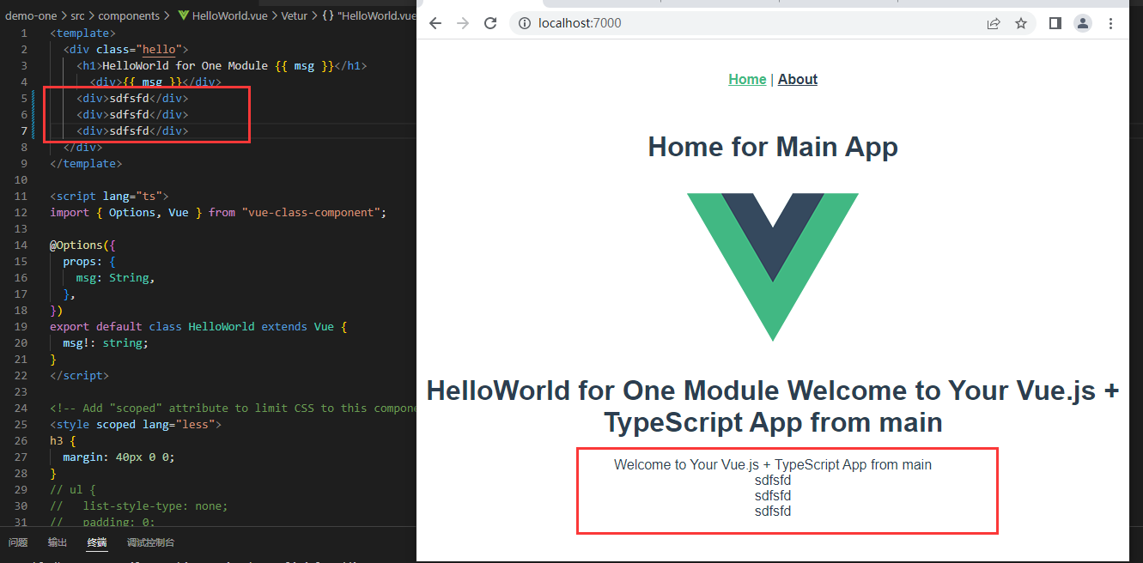Select src in the editor breadcrumb

point(78,15)
